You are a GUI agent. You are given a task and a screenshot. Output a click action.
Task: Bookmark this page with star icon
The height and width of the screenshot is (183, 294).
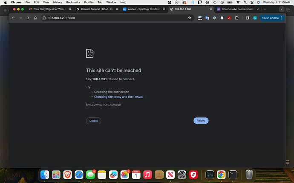click(x=190, y=18)
